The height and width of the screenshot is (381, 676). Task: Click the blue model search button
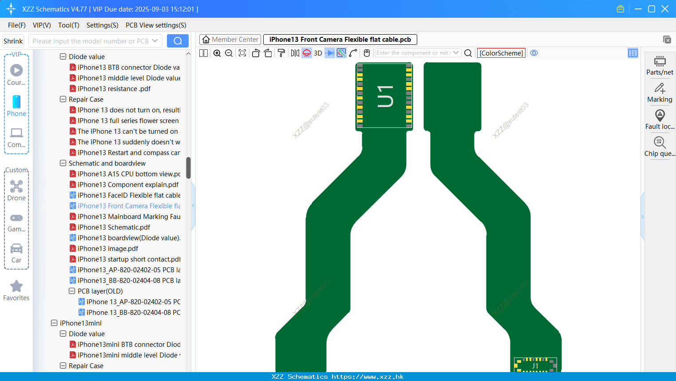(178, 41)
